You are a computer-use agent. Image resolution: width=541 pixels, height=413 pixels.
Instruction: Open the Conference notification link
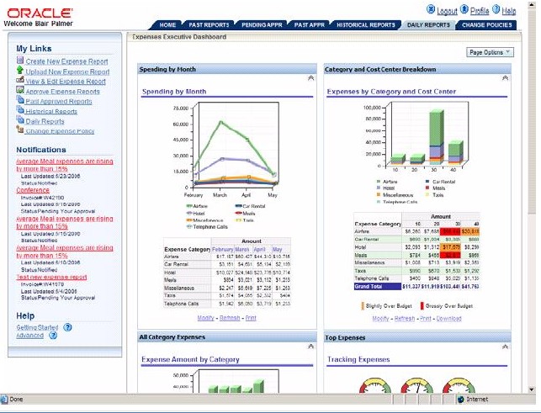click(33, 190)
